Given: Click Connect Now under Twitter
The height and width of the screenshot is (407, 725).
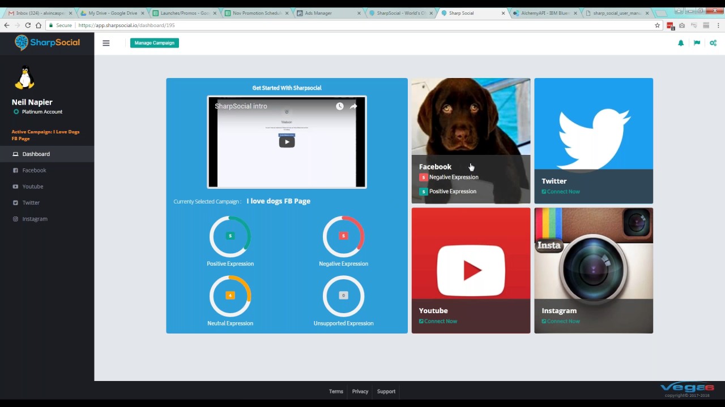Looking at the screenshot, I should coord(561,192).
